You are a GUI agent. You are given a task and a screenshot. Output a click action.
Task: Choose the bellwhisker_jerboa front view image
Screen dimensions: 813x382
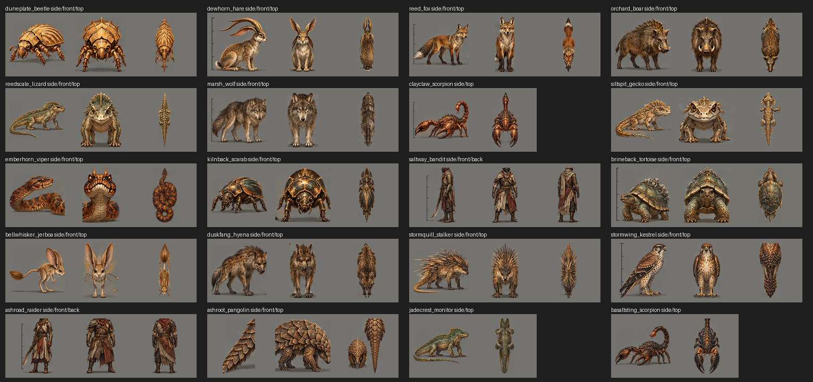click(101, 271)
